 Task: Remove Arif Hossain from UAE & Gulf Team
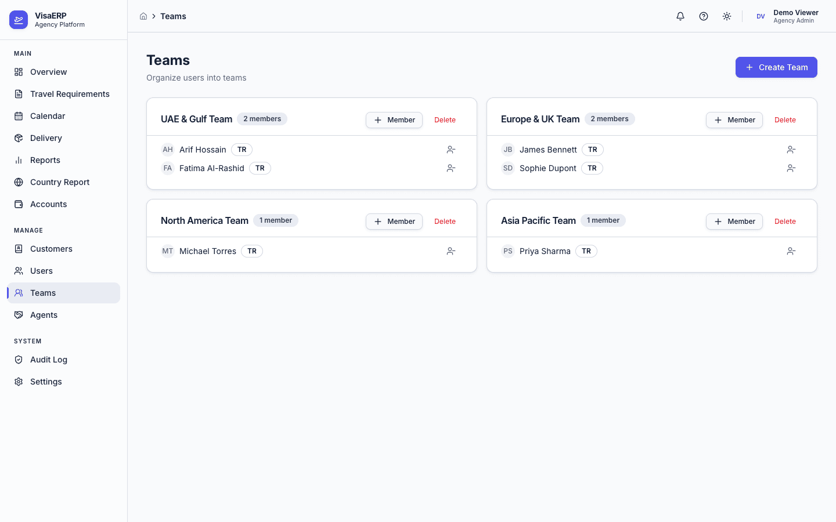point(451,150)
